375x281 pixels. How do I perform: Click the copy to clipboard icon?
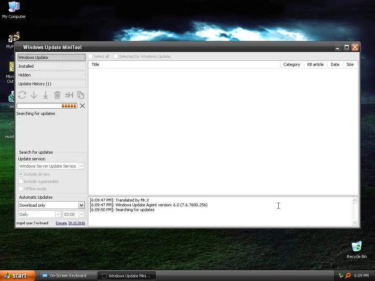[x=81, y=95]
